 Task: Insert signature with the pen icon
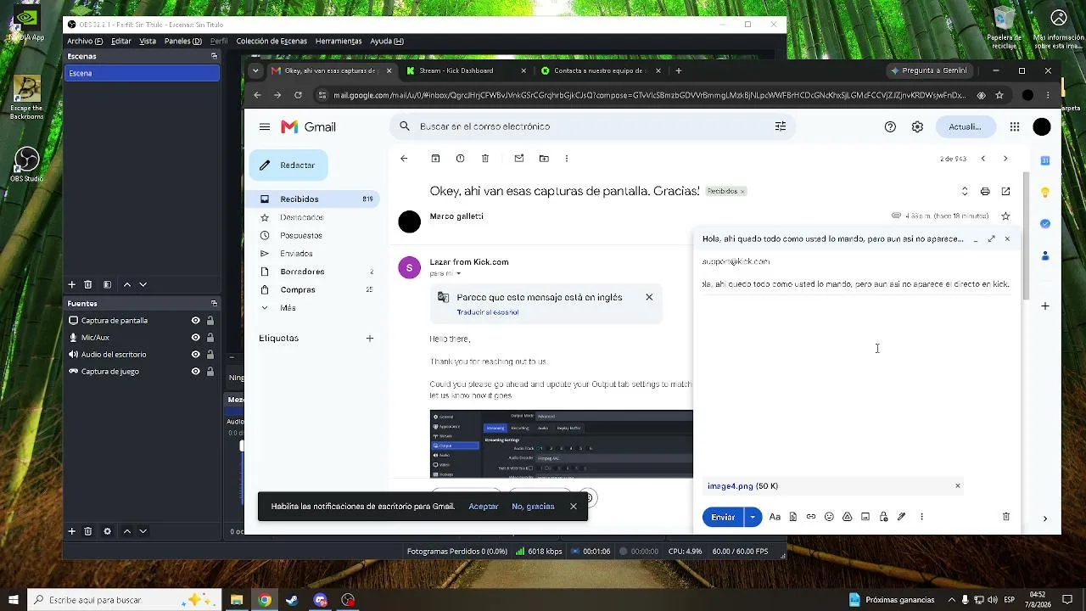pyautogui.click(x=902, y=517)
